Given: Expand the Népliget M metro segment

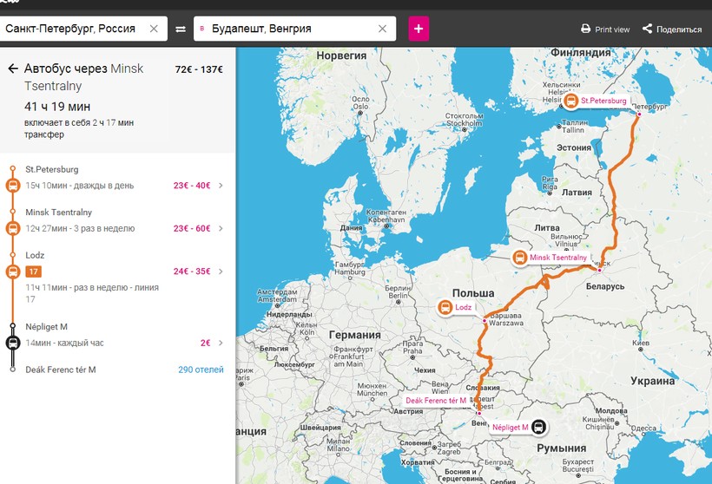Looking at the screenshot, I should tap(221, 343).
